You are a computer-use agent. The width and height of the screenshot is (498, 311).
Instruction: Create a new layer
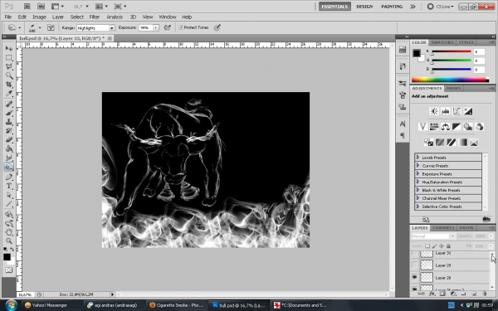pos(474,294)
